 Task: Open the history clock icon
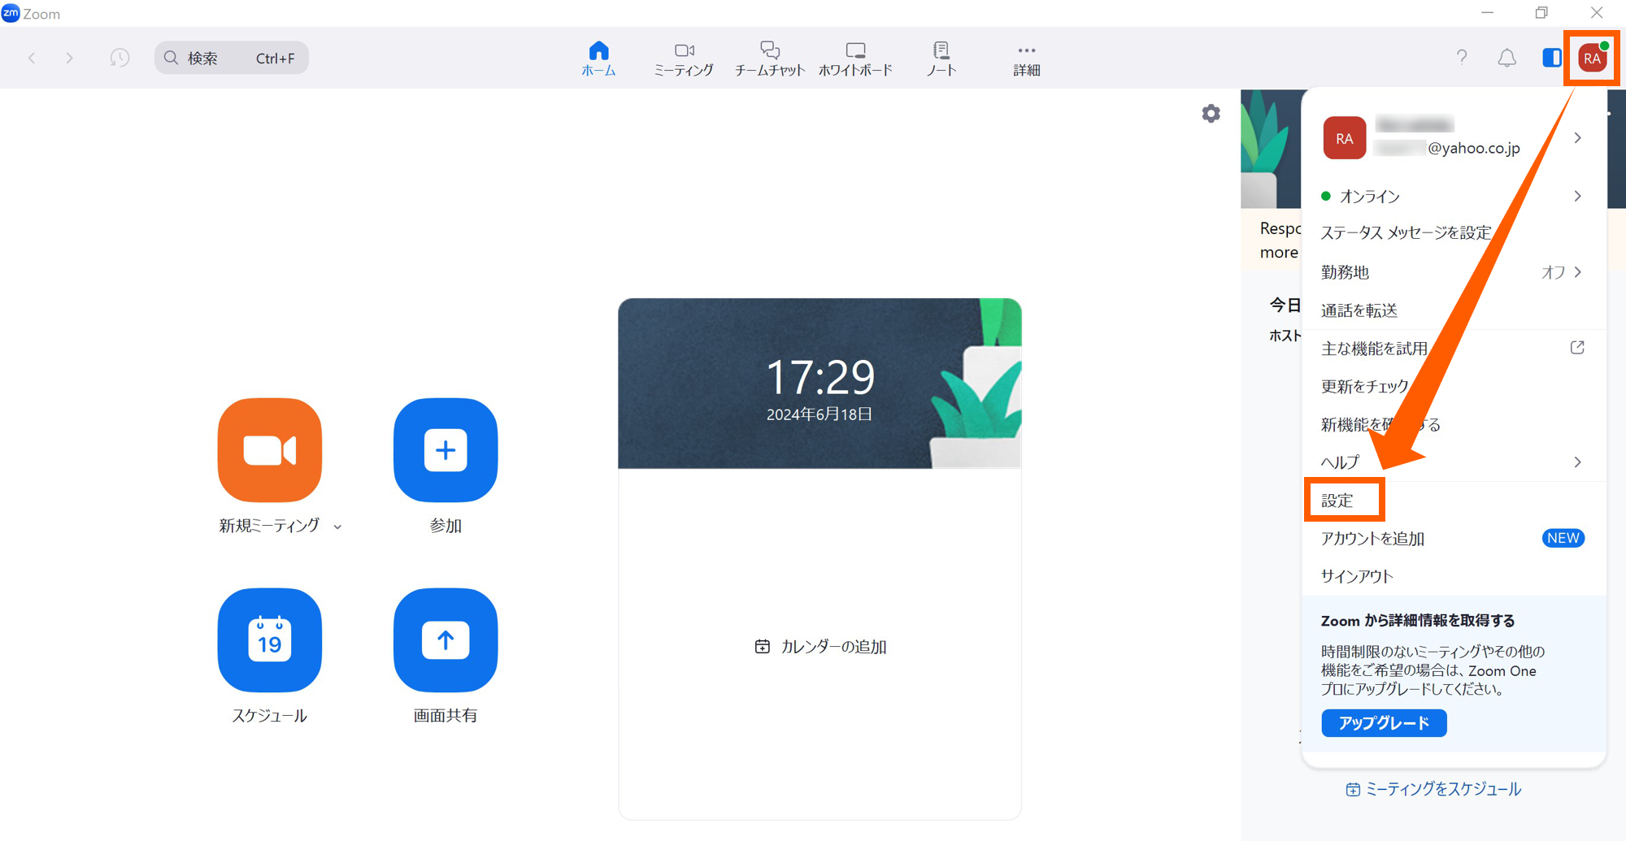coord(120,58)
